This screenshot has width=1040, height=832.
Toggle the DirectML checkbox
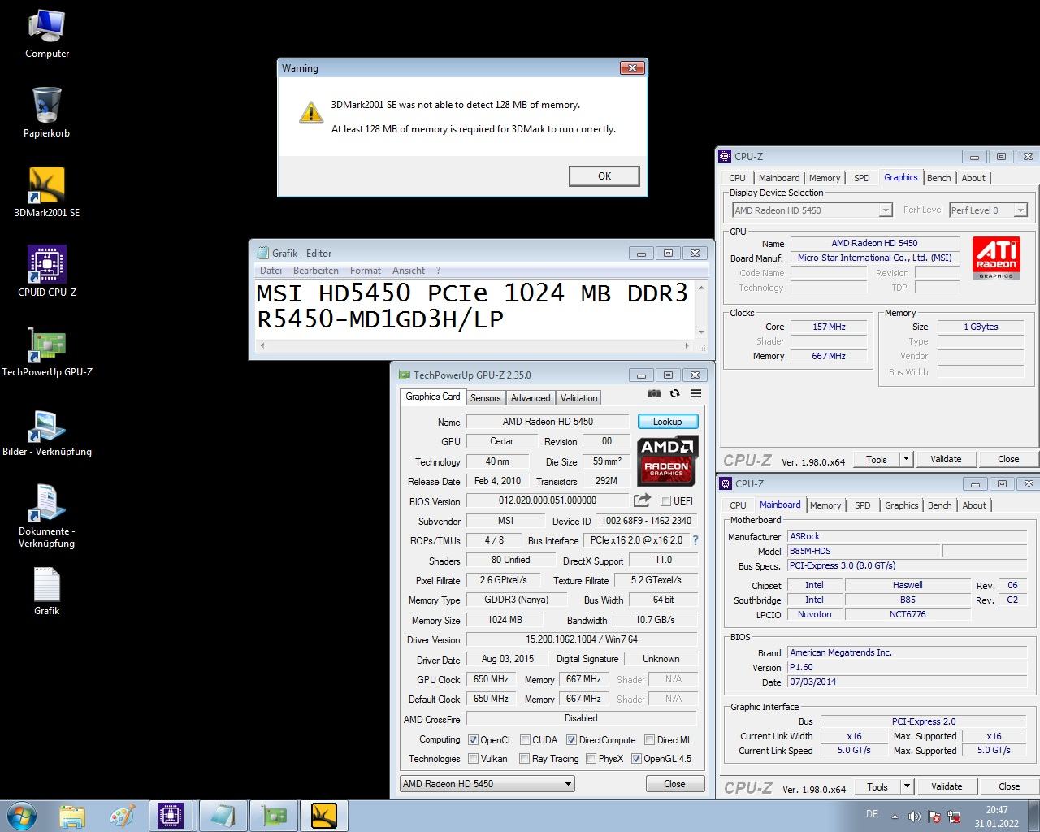(x=650, y=740)
